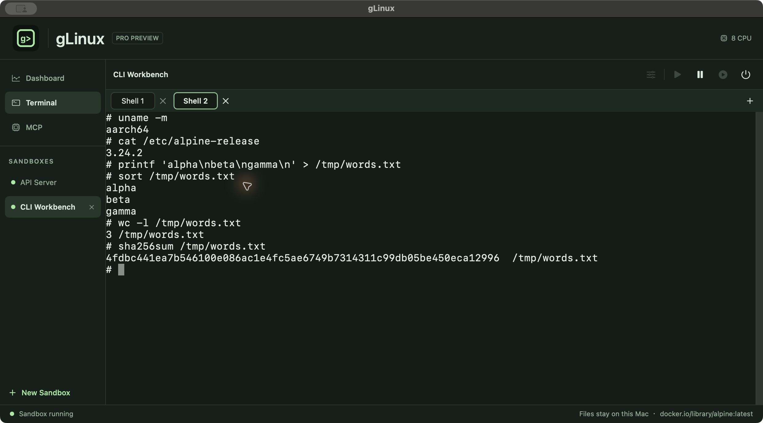Click the CLI Workbench panel title
The width and height of the screenshot is (763, 423).
coord(141,75)
